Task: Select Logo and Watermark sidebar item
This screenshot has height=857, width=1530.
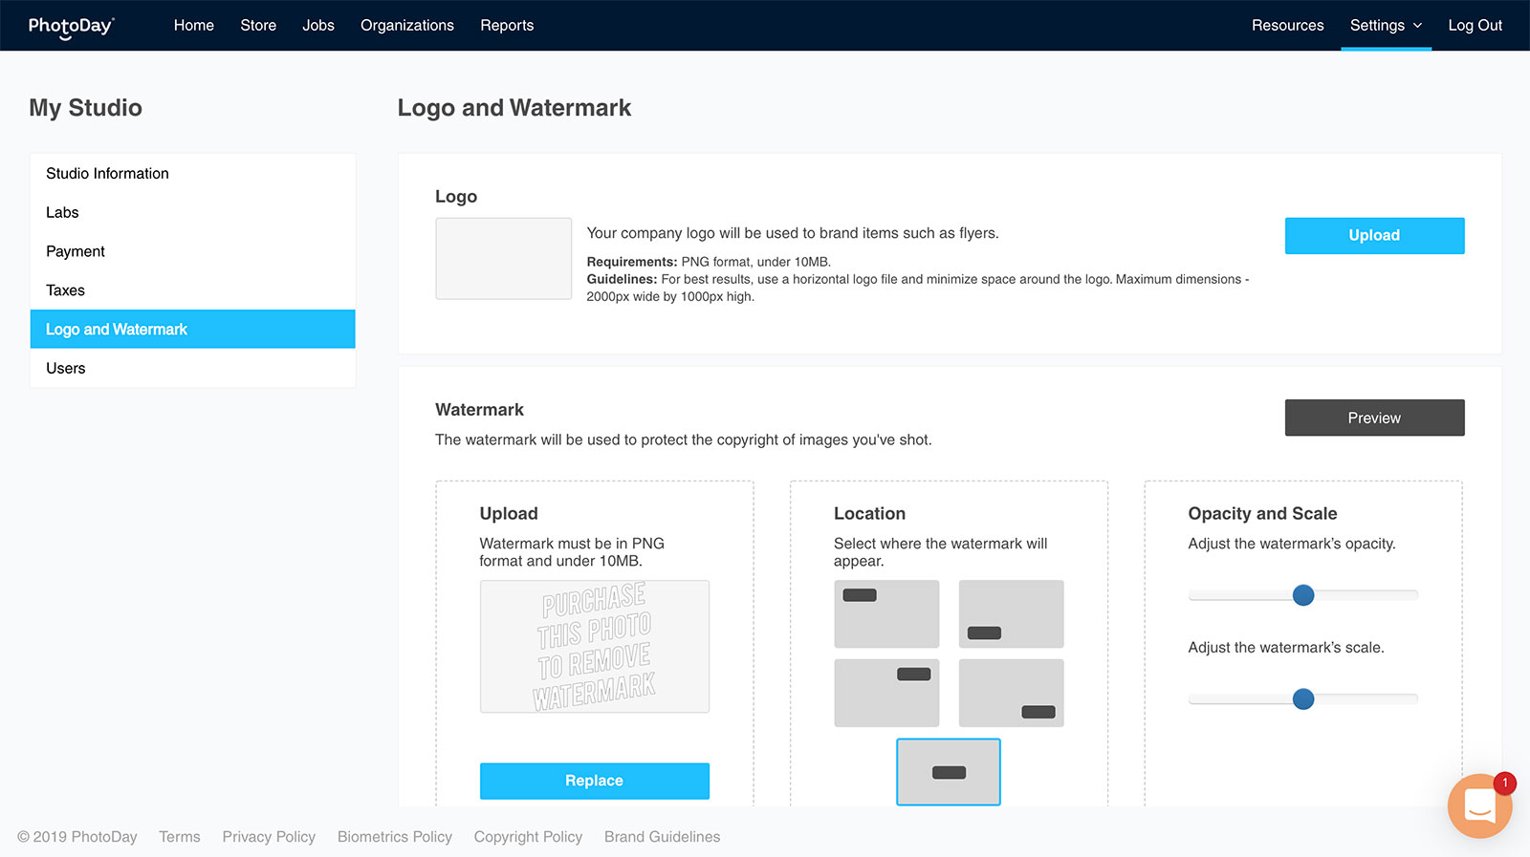Action: tap(193, 329)
